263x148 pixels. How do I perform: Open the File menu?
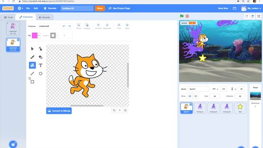tap(28, 8)
